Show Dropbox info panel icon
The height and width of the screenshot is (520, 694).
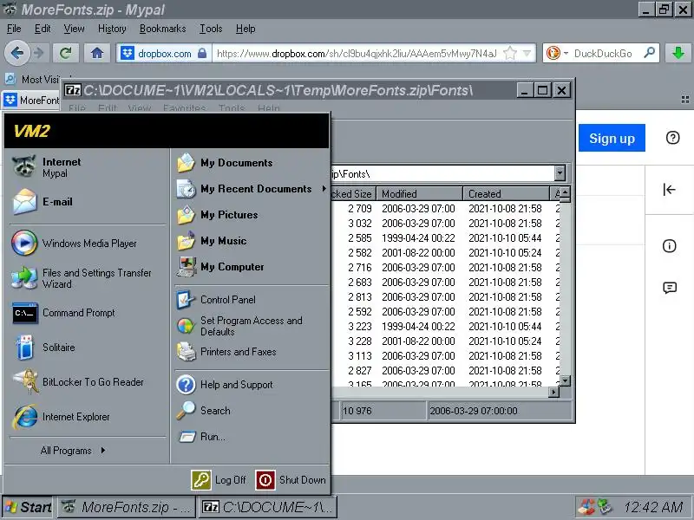coord(669,246)
